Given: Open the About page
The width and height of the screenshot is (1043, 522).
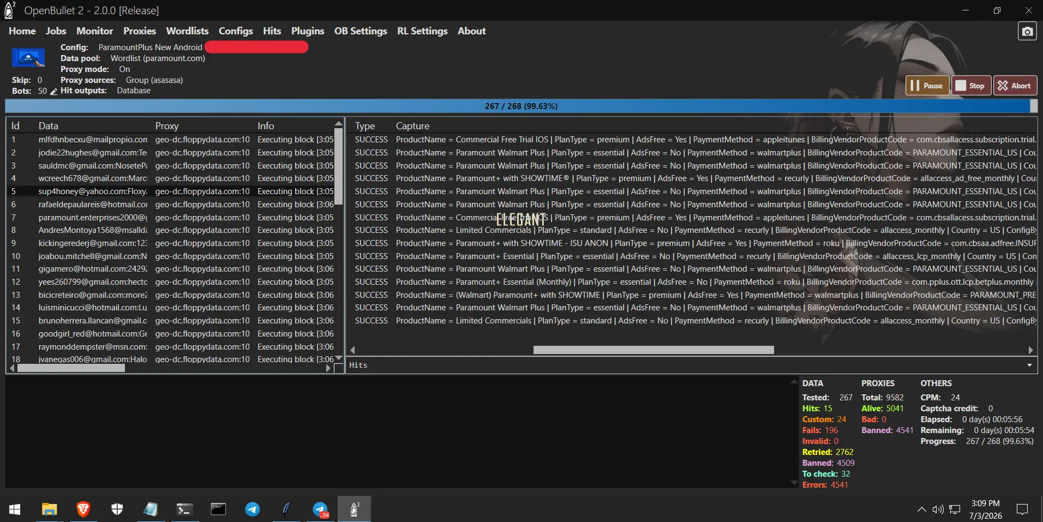Looking at the screenshot, I should coord(472,31).
